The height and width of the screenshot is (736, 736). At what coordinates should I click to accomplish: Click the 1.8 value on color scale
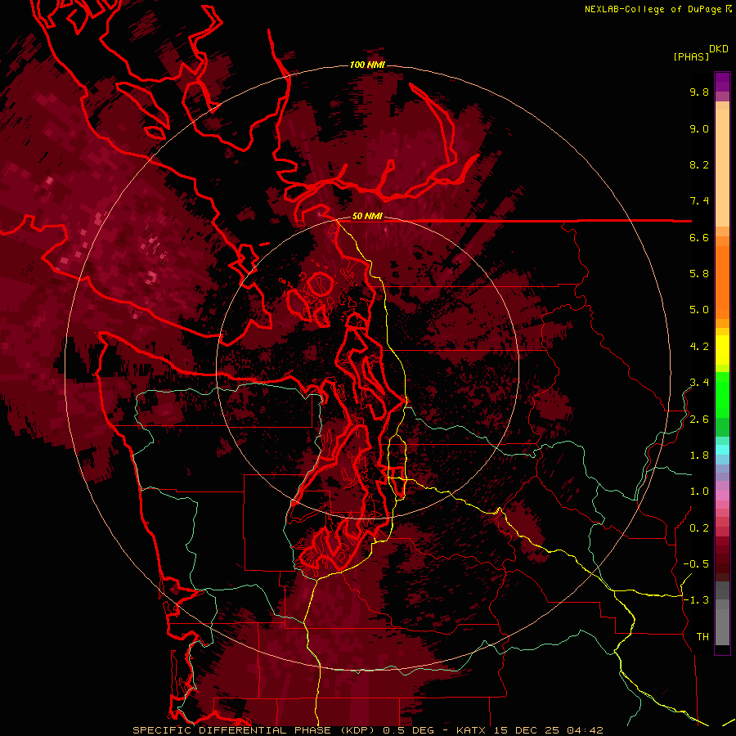coord(699,456)
